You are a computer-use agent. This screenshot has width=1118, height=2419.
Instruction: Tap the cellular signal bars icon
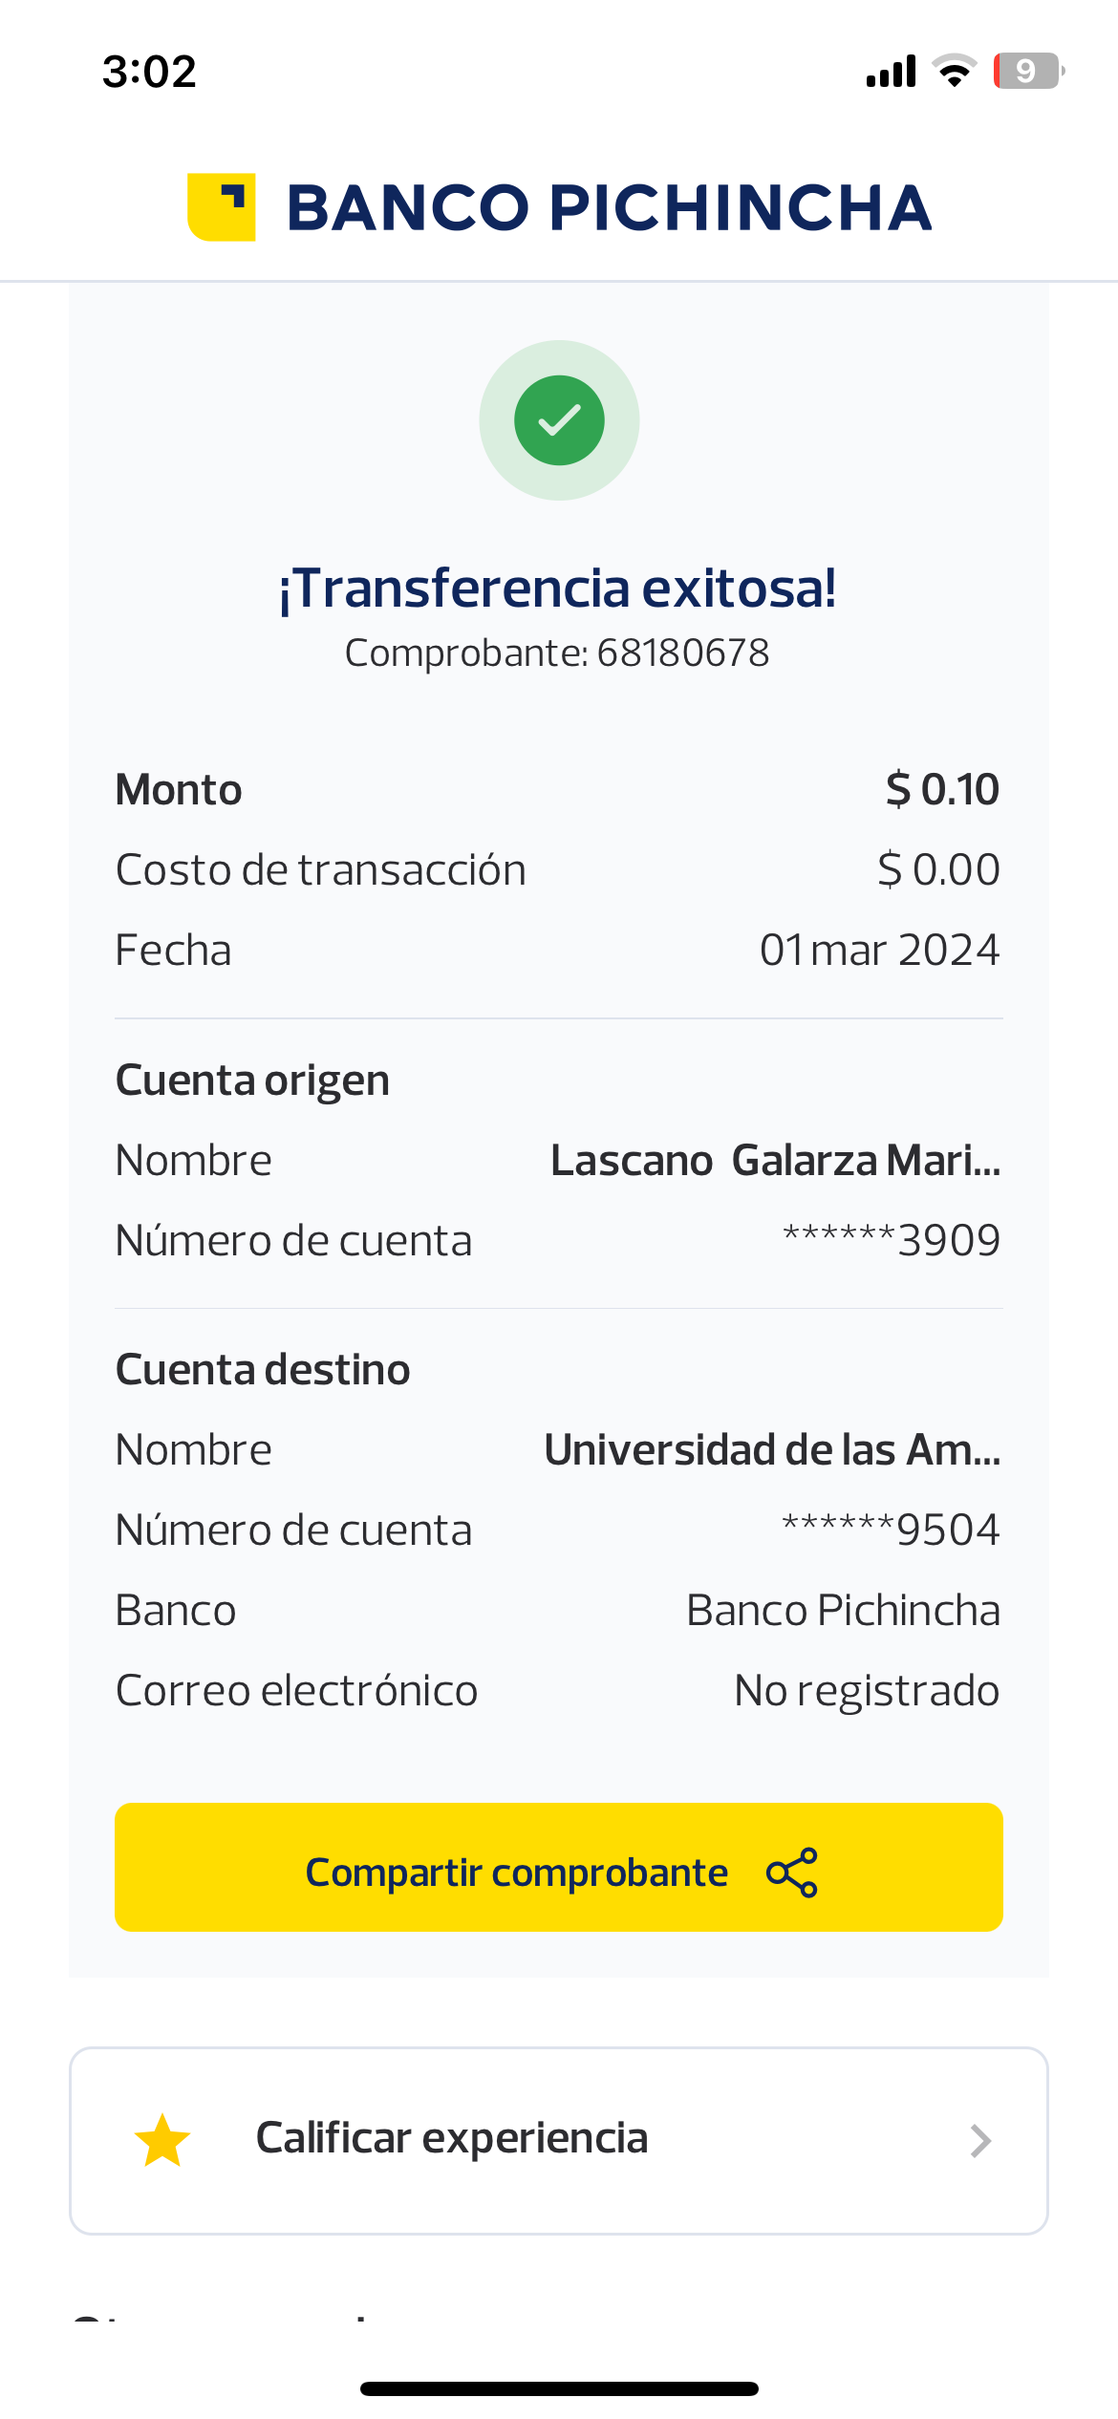pos(891,72)
